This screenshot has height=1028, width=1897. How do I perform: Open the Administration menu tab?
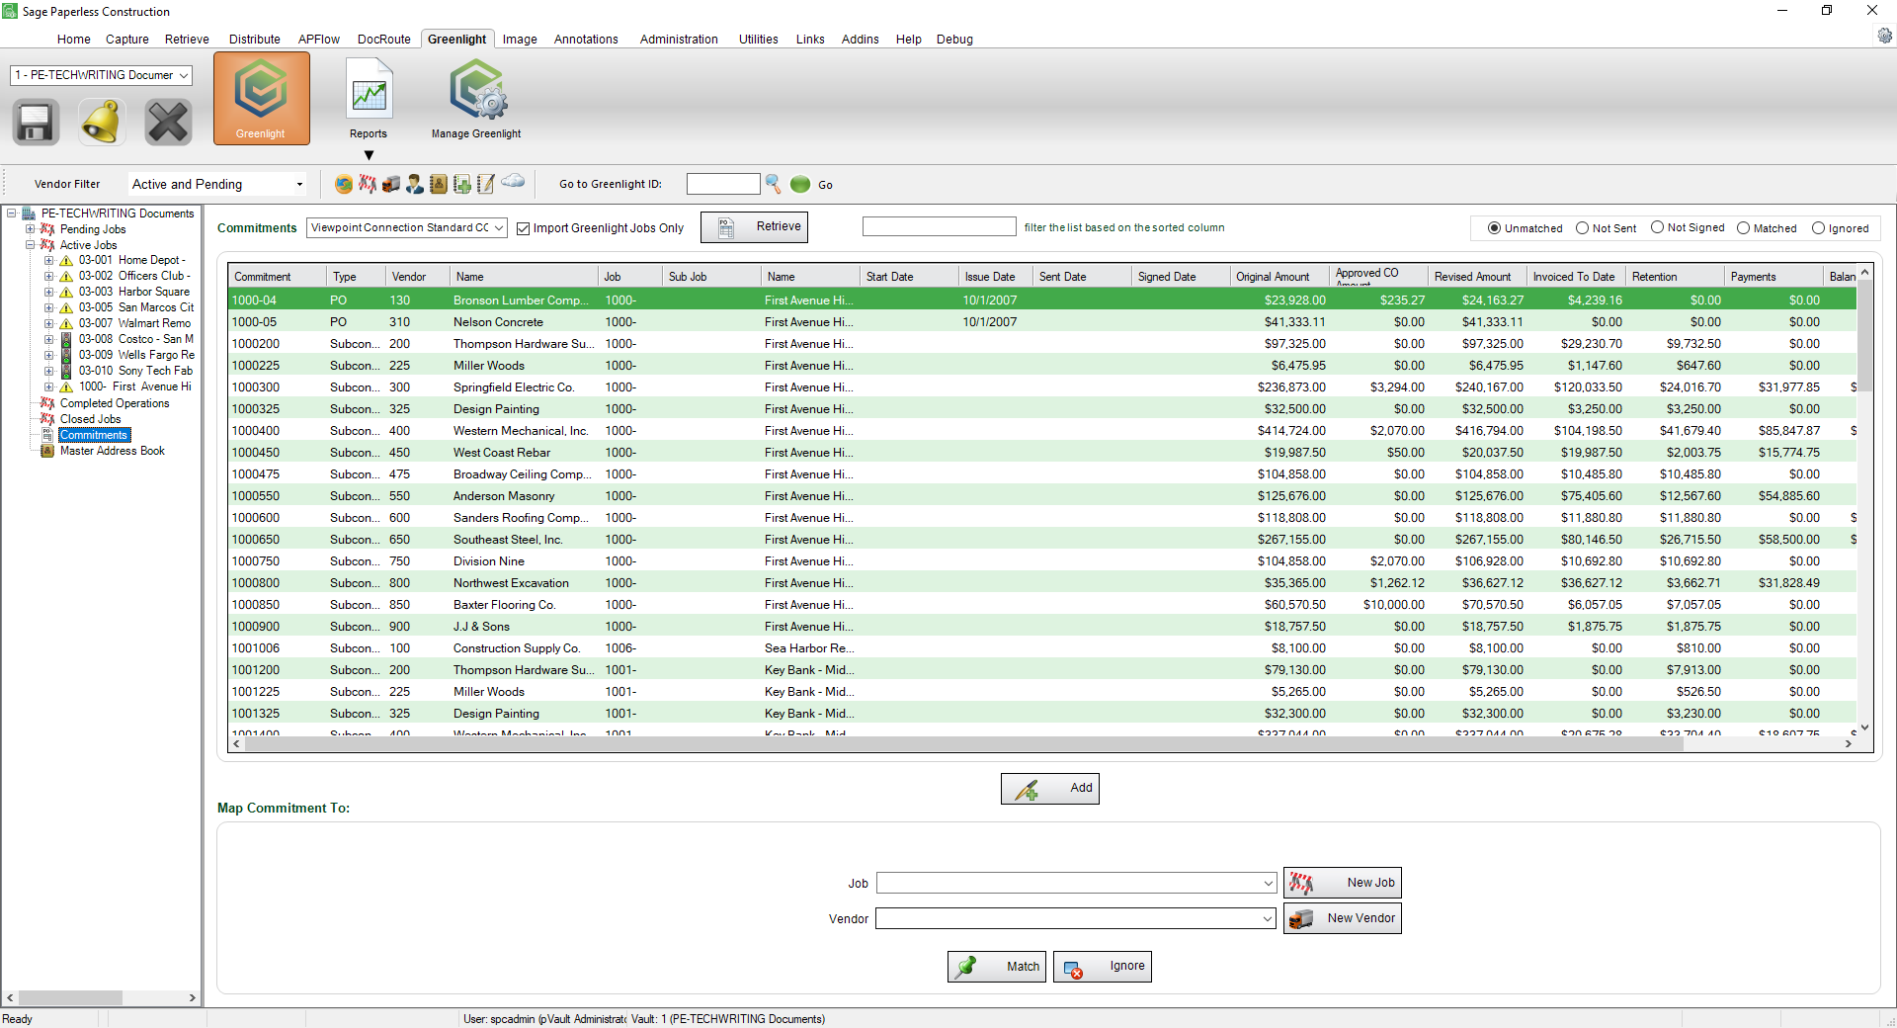pos(679,40)
